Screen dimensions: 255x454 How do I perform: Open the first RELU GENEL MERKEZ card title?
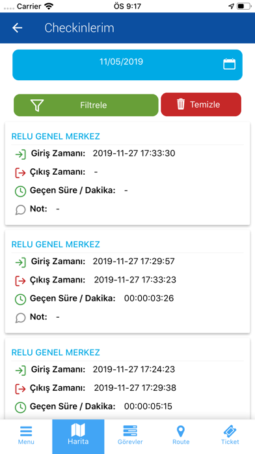coord(56,136)
